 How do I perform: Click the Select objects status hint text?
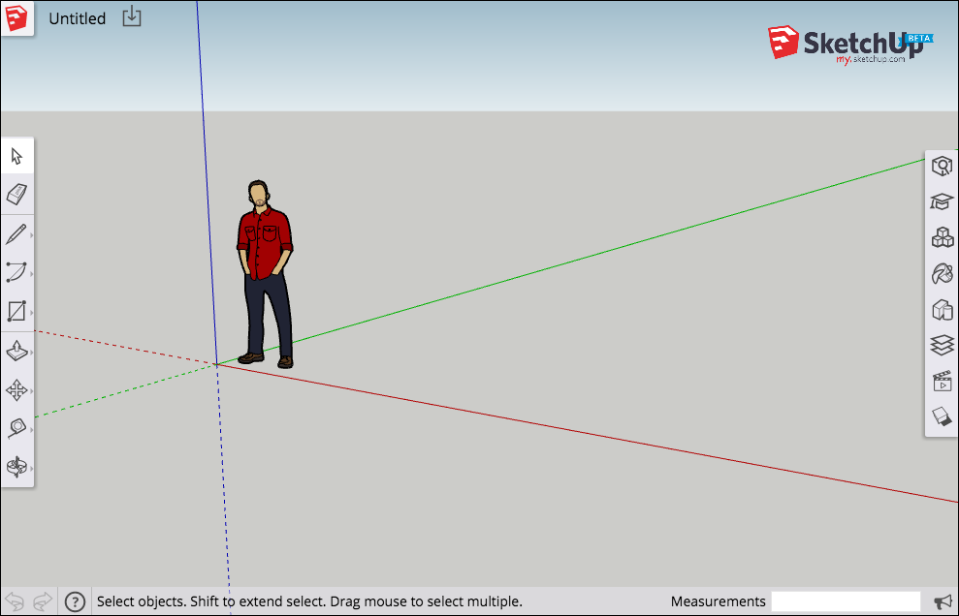pos(309,601)
